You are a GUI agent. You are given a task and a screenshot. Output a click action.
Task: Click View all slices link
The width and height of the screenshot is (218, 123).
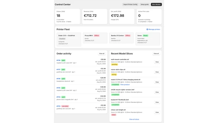134,119
